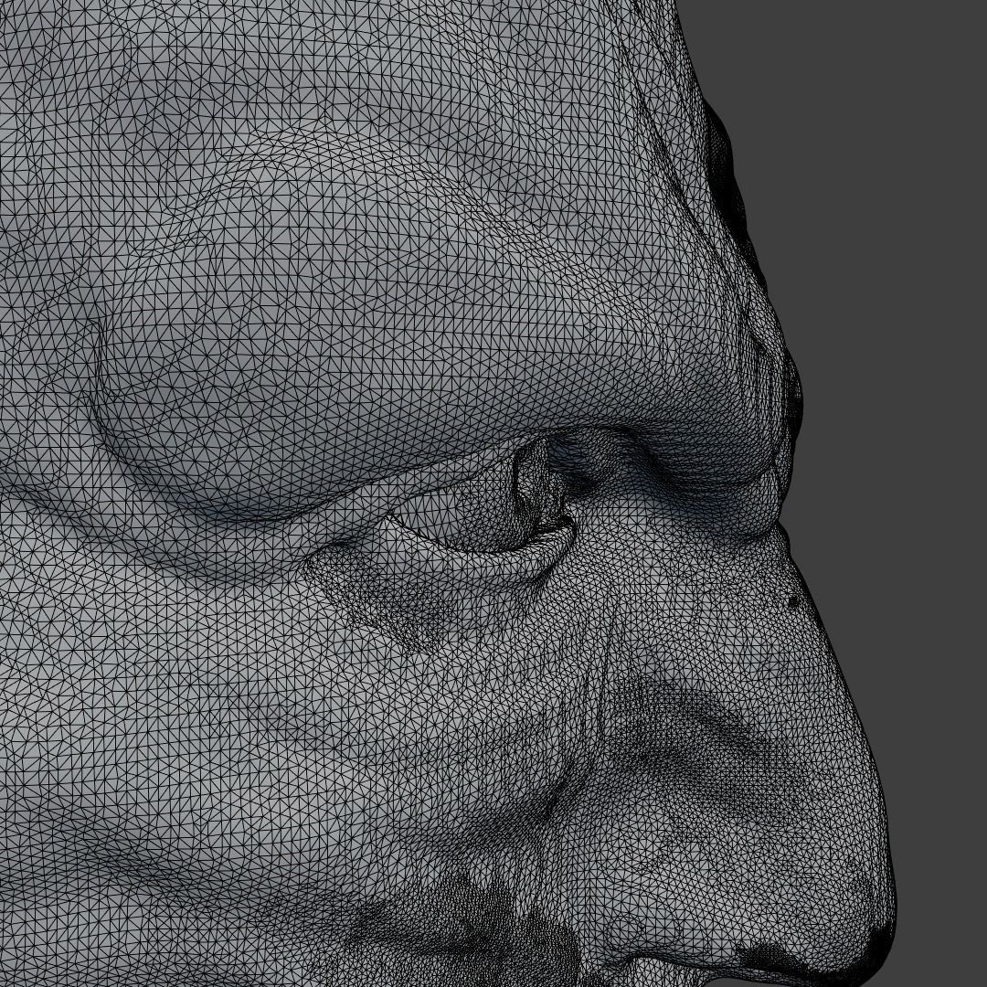This screenshot has width=987, height=987.
Task: Select the small dark dot on nose bridge
Action: (x=793, y=602)
